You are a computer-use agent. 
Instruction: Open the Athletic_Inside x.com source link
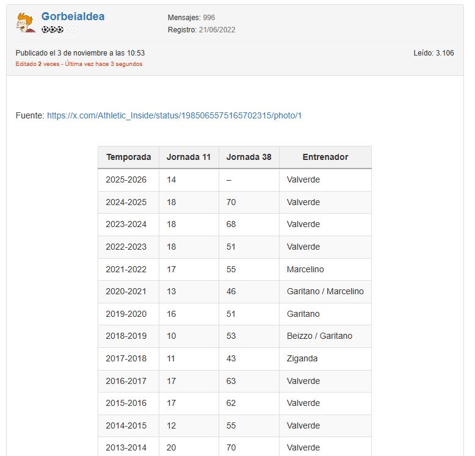pos(174,115)
